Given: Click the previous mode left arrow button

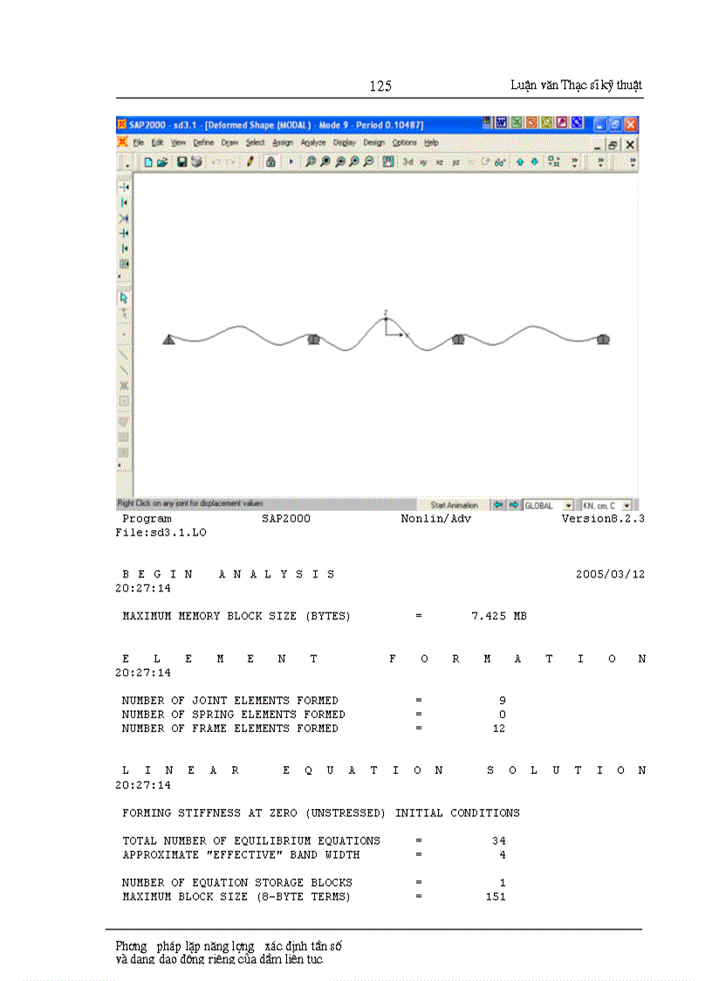Looking at the screenshot, I should point(498,505).
